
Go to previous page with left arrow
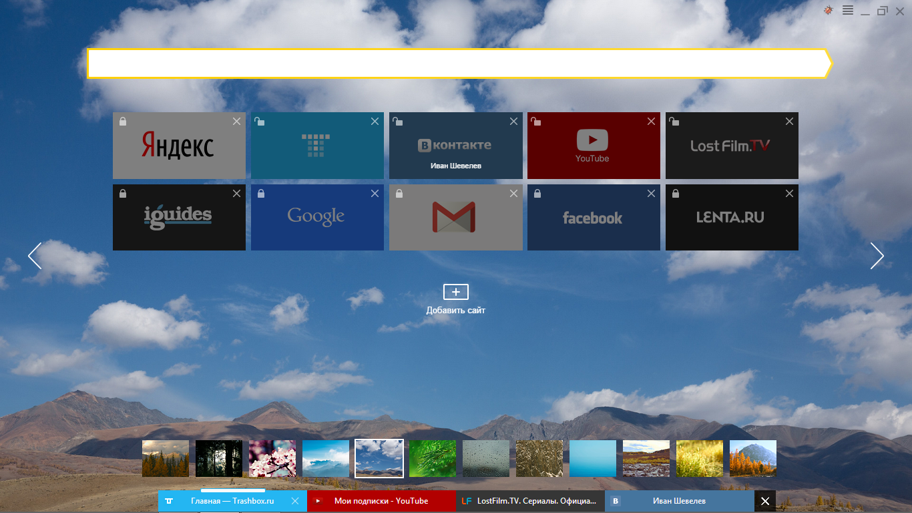pos(35,256)
